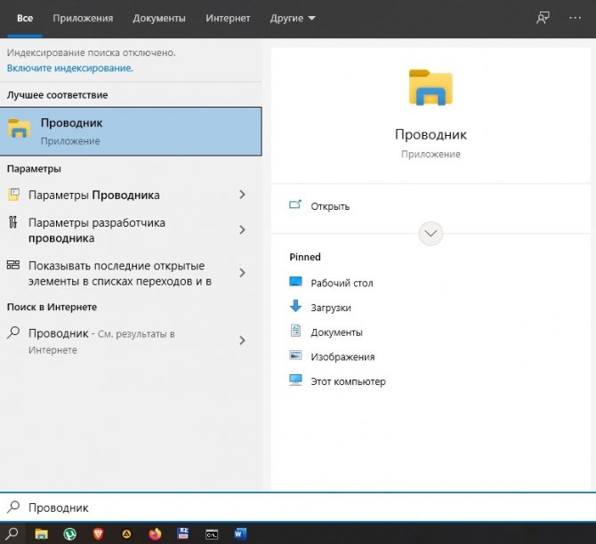The image size is (596, 544).
Task: Select the Проводник best match result
Action: (131, 132)
